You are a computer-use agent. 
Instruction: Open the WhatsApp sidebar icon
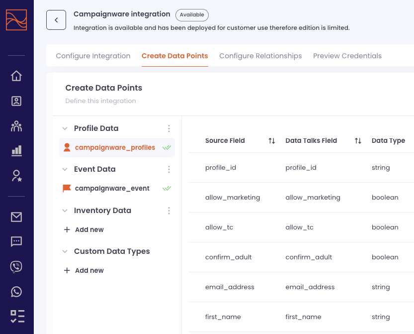pyautogui.click(x=16, y=292)
